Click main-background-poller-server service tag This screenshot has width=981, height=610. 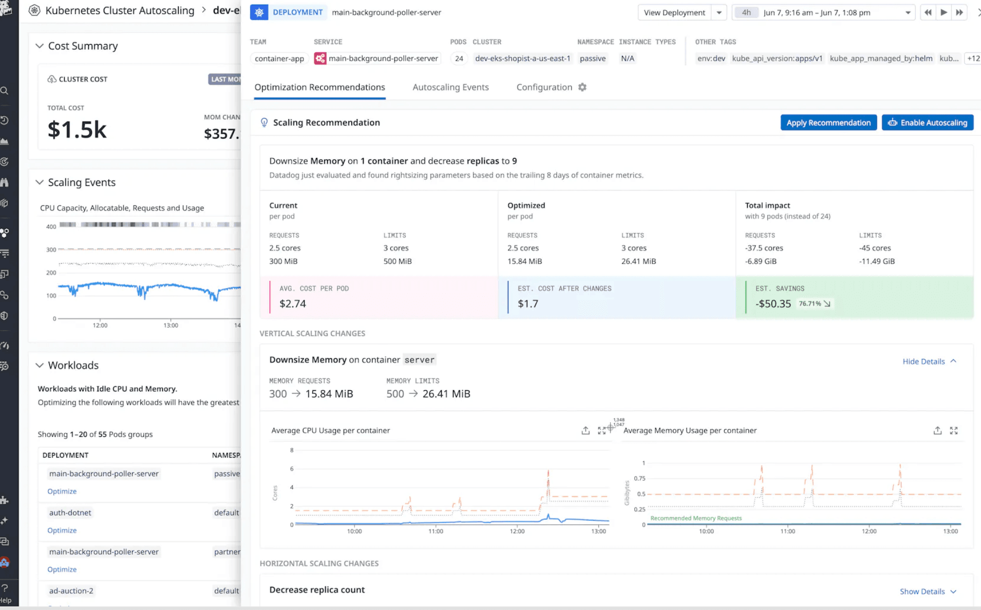point(378,59)
